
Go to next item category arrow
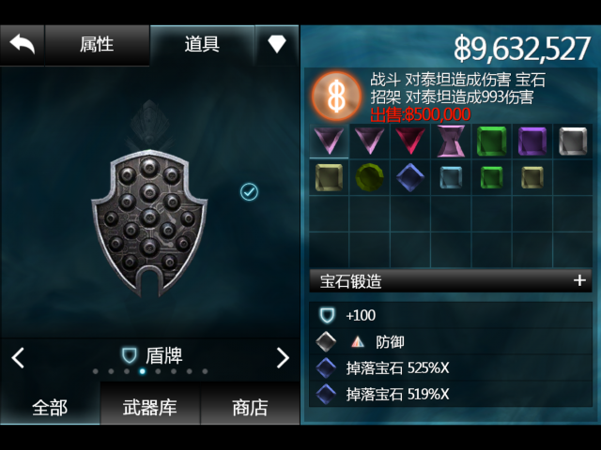tap(283, 358)
